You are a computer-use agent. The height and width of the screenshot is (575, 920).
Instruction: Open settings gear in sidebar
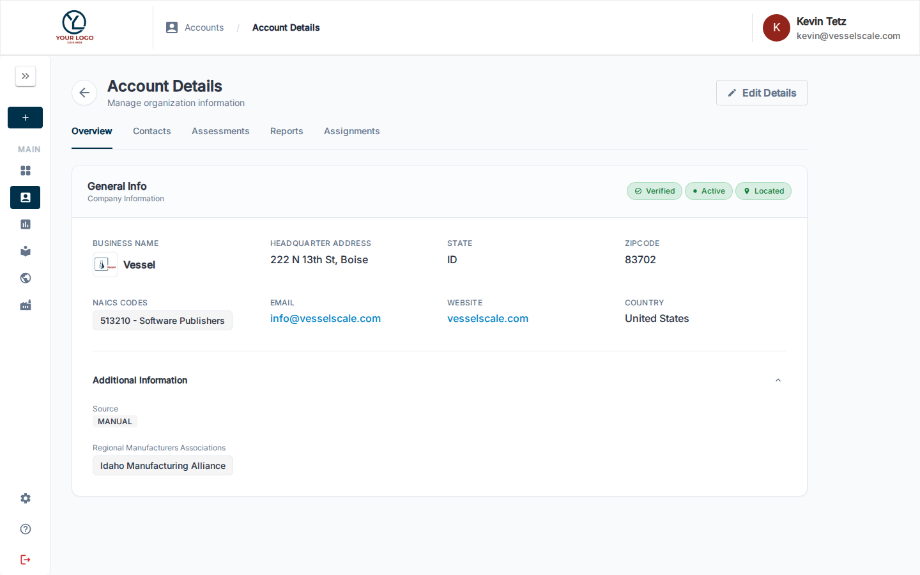[x=26, y=498]
